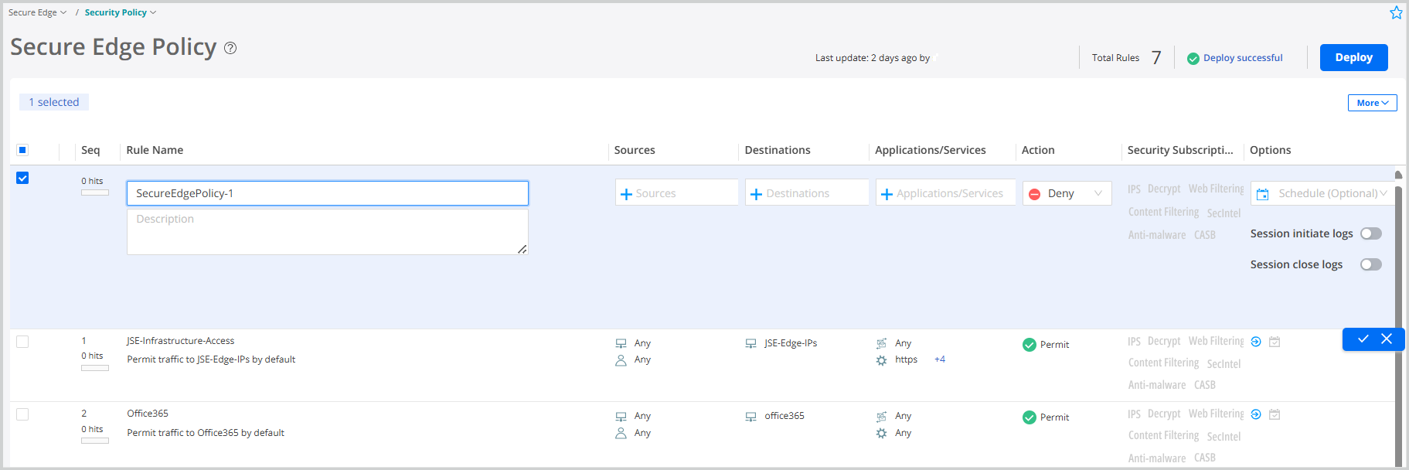Viewport: 1409px width, 470px height.
Task: Check the JSE-Infrastructure-Access rule checkbox
Action: 22,342
